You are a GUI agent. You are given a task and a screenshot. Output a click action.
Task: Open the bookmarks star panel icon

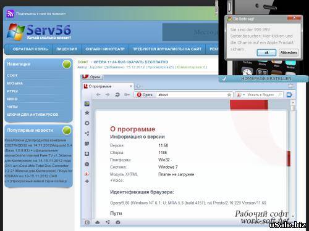[x=87, y=113]
